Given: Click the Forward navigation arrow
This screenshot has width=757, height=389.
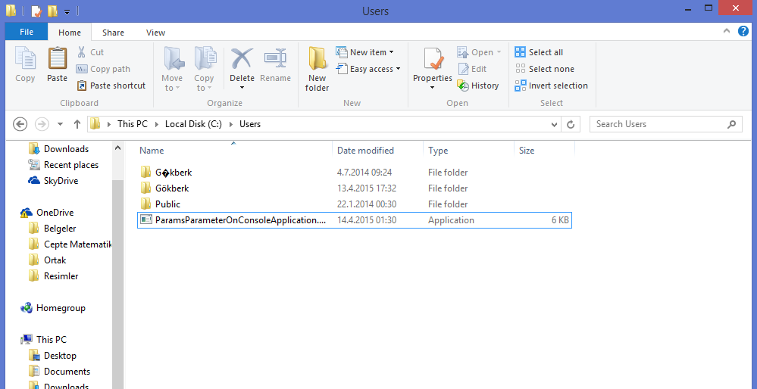Looking at the screenshot, I should tap(42, 124).
